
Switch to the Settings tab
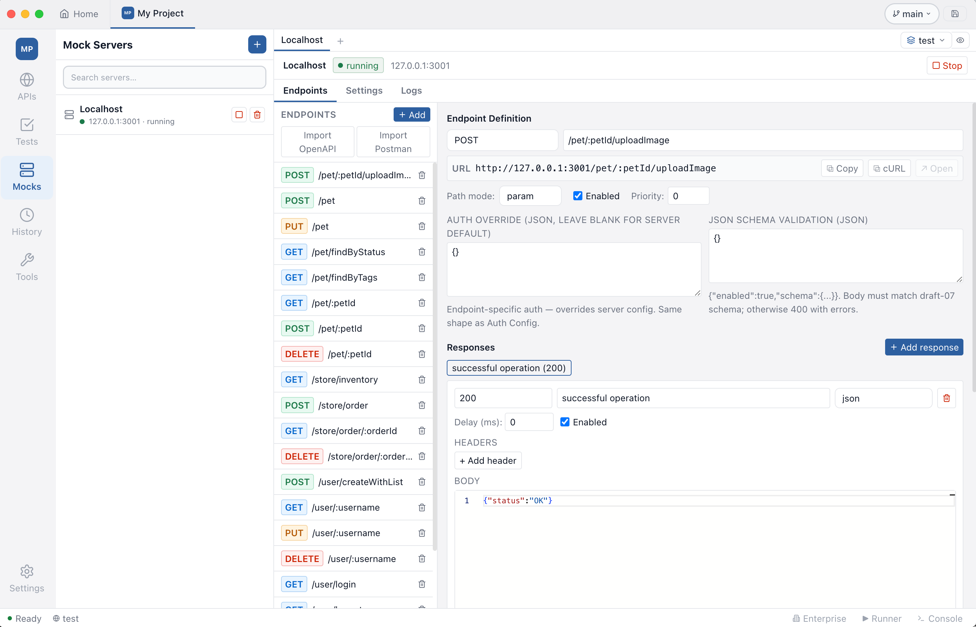(364, 91)
